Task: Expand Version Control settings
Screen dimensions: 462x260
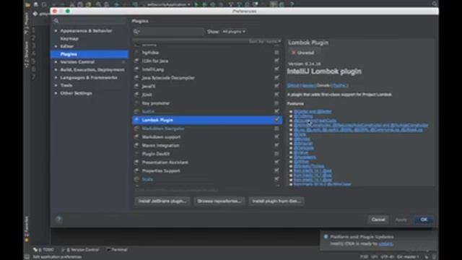Action: 56,62
